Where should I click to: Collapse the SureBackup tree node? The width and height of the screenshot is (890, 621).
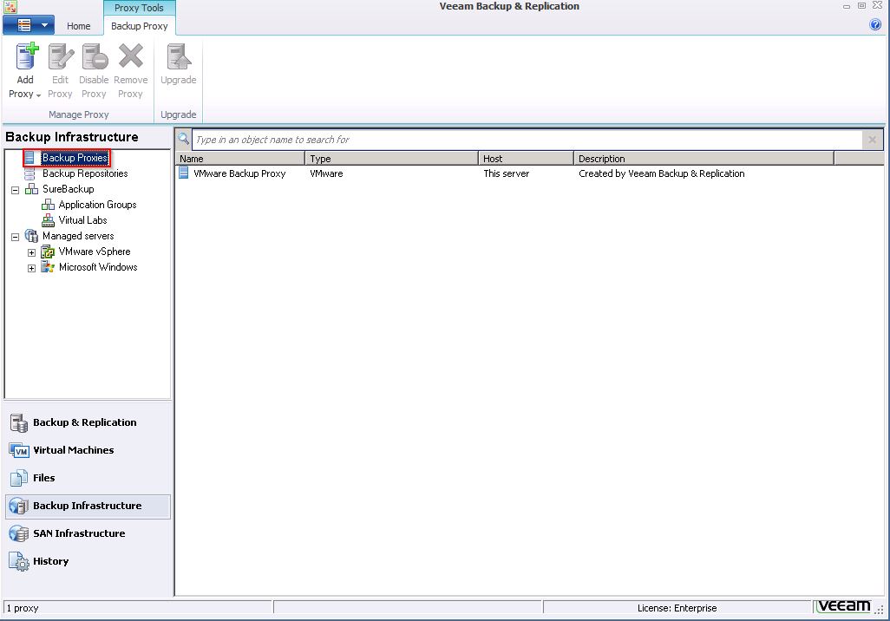point(16,189)
